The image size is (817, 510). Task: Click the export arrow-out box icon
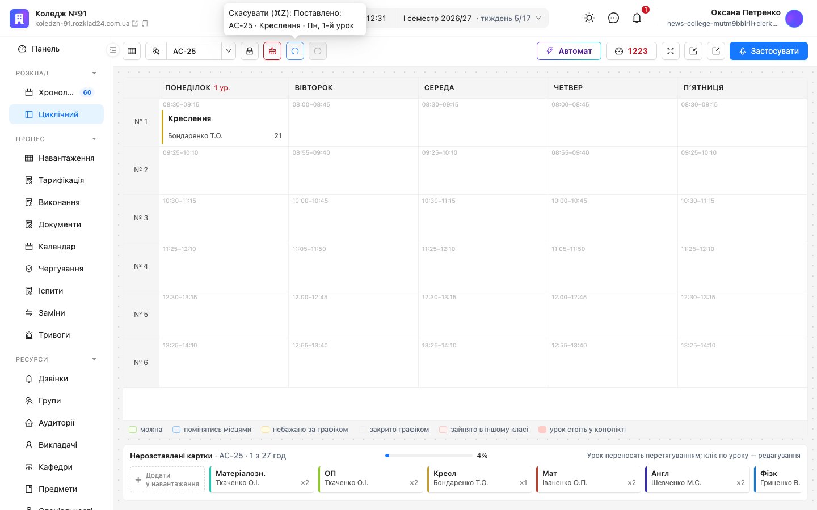tap(716, 51)
